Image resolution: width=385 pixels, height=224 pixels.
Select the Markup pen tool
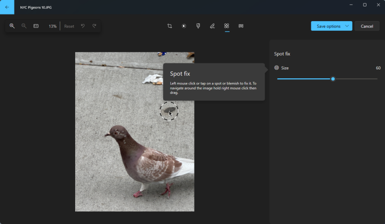213,26
